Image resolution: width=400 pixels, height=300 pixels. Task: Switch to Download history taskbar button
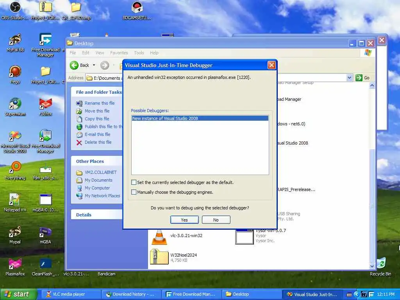point(132,294)
